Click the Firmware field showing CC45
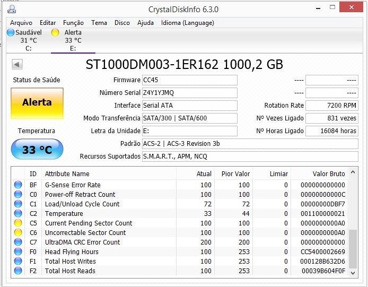 tap(190, 80)
